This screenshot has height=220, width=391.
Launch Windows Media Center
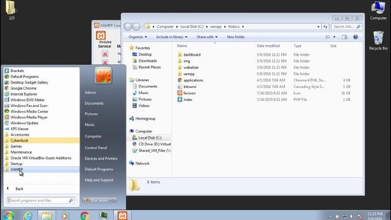(29, 111)
